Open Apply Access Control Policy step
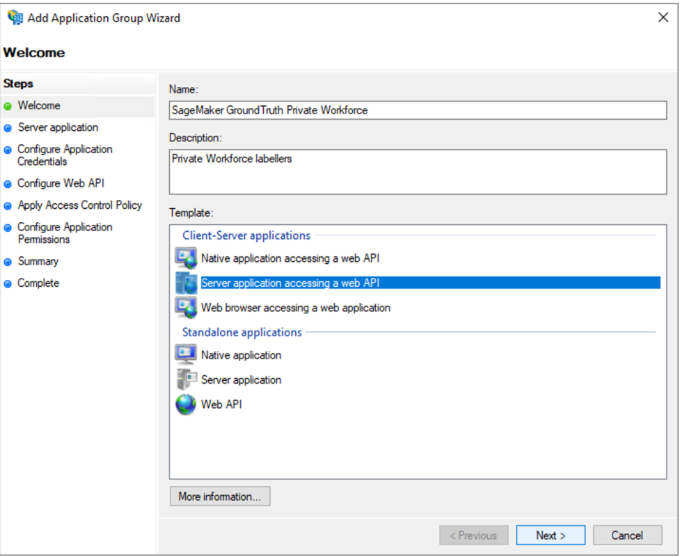This screenshot has height=557, width=680. (80, 205)
